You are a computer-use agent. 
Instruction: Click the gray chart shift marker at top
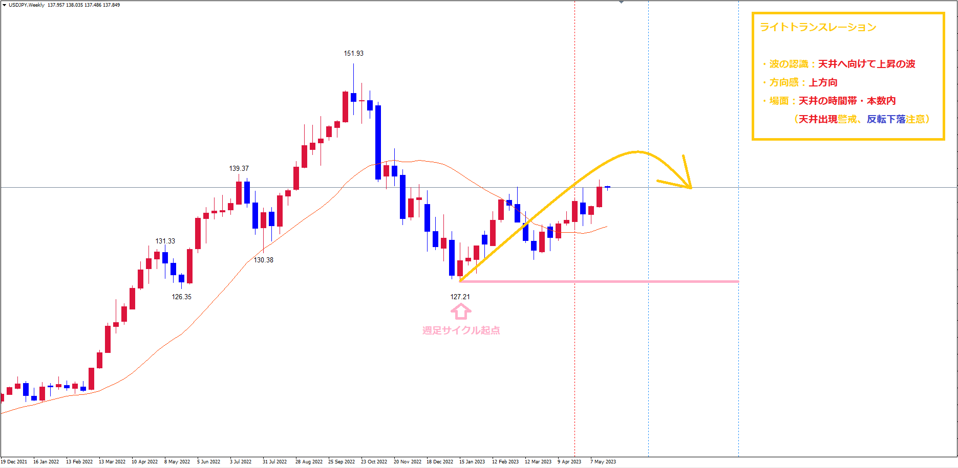621,3
